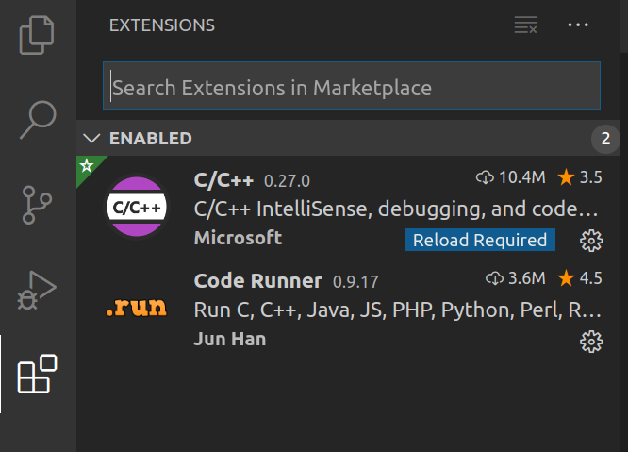Viewport: 628px width, 452px height.
Task: Open the Explorer view in activity bar
Action: tap(38, 34)
